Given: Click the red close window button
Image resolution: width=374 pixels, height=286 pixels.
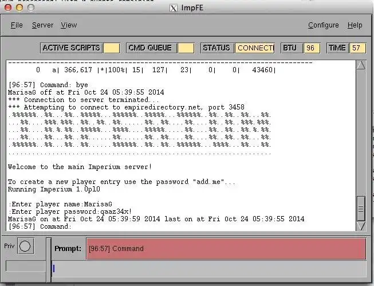Looking at the screenshot, I should pos(8,7).
